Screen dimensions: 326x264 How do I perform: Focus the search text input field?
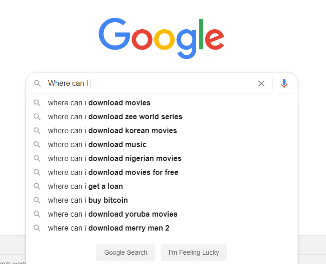coord(172,84)
